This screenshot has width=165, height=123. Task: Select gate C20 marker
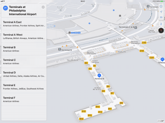152,57
